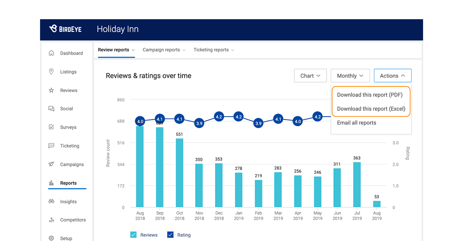Click the Jan 2019 bar labeled 278
462x241 pixels.
(239, 190)
